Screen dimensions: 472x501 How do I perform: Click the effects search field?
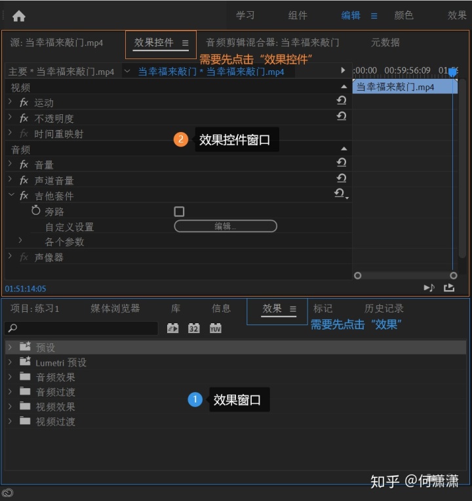pos(82,328)
